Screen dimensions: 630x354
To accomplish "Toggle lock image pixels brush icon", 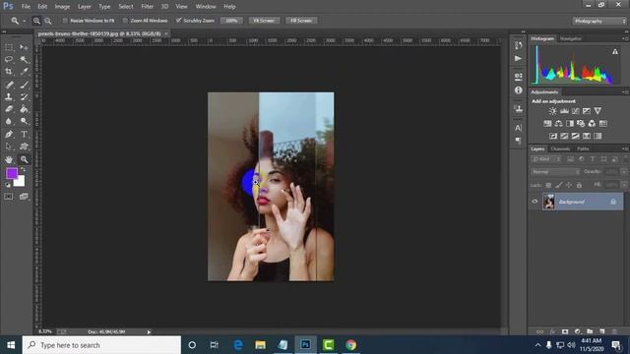I will [x=559, y=185].
